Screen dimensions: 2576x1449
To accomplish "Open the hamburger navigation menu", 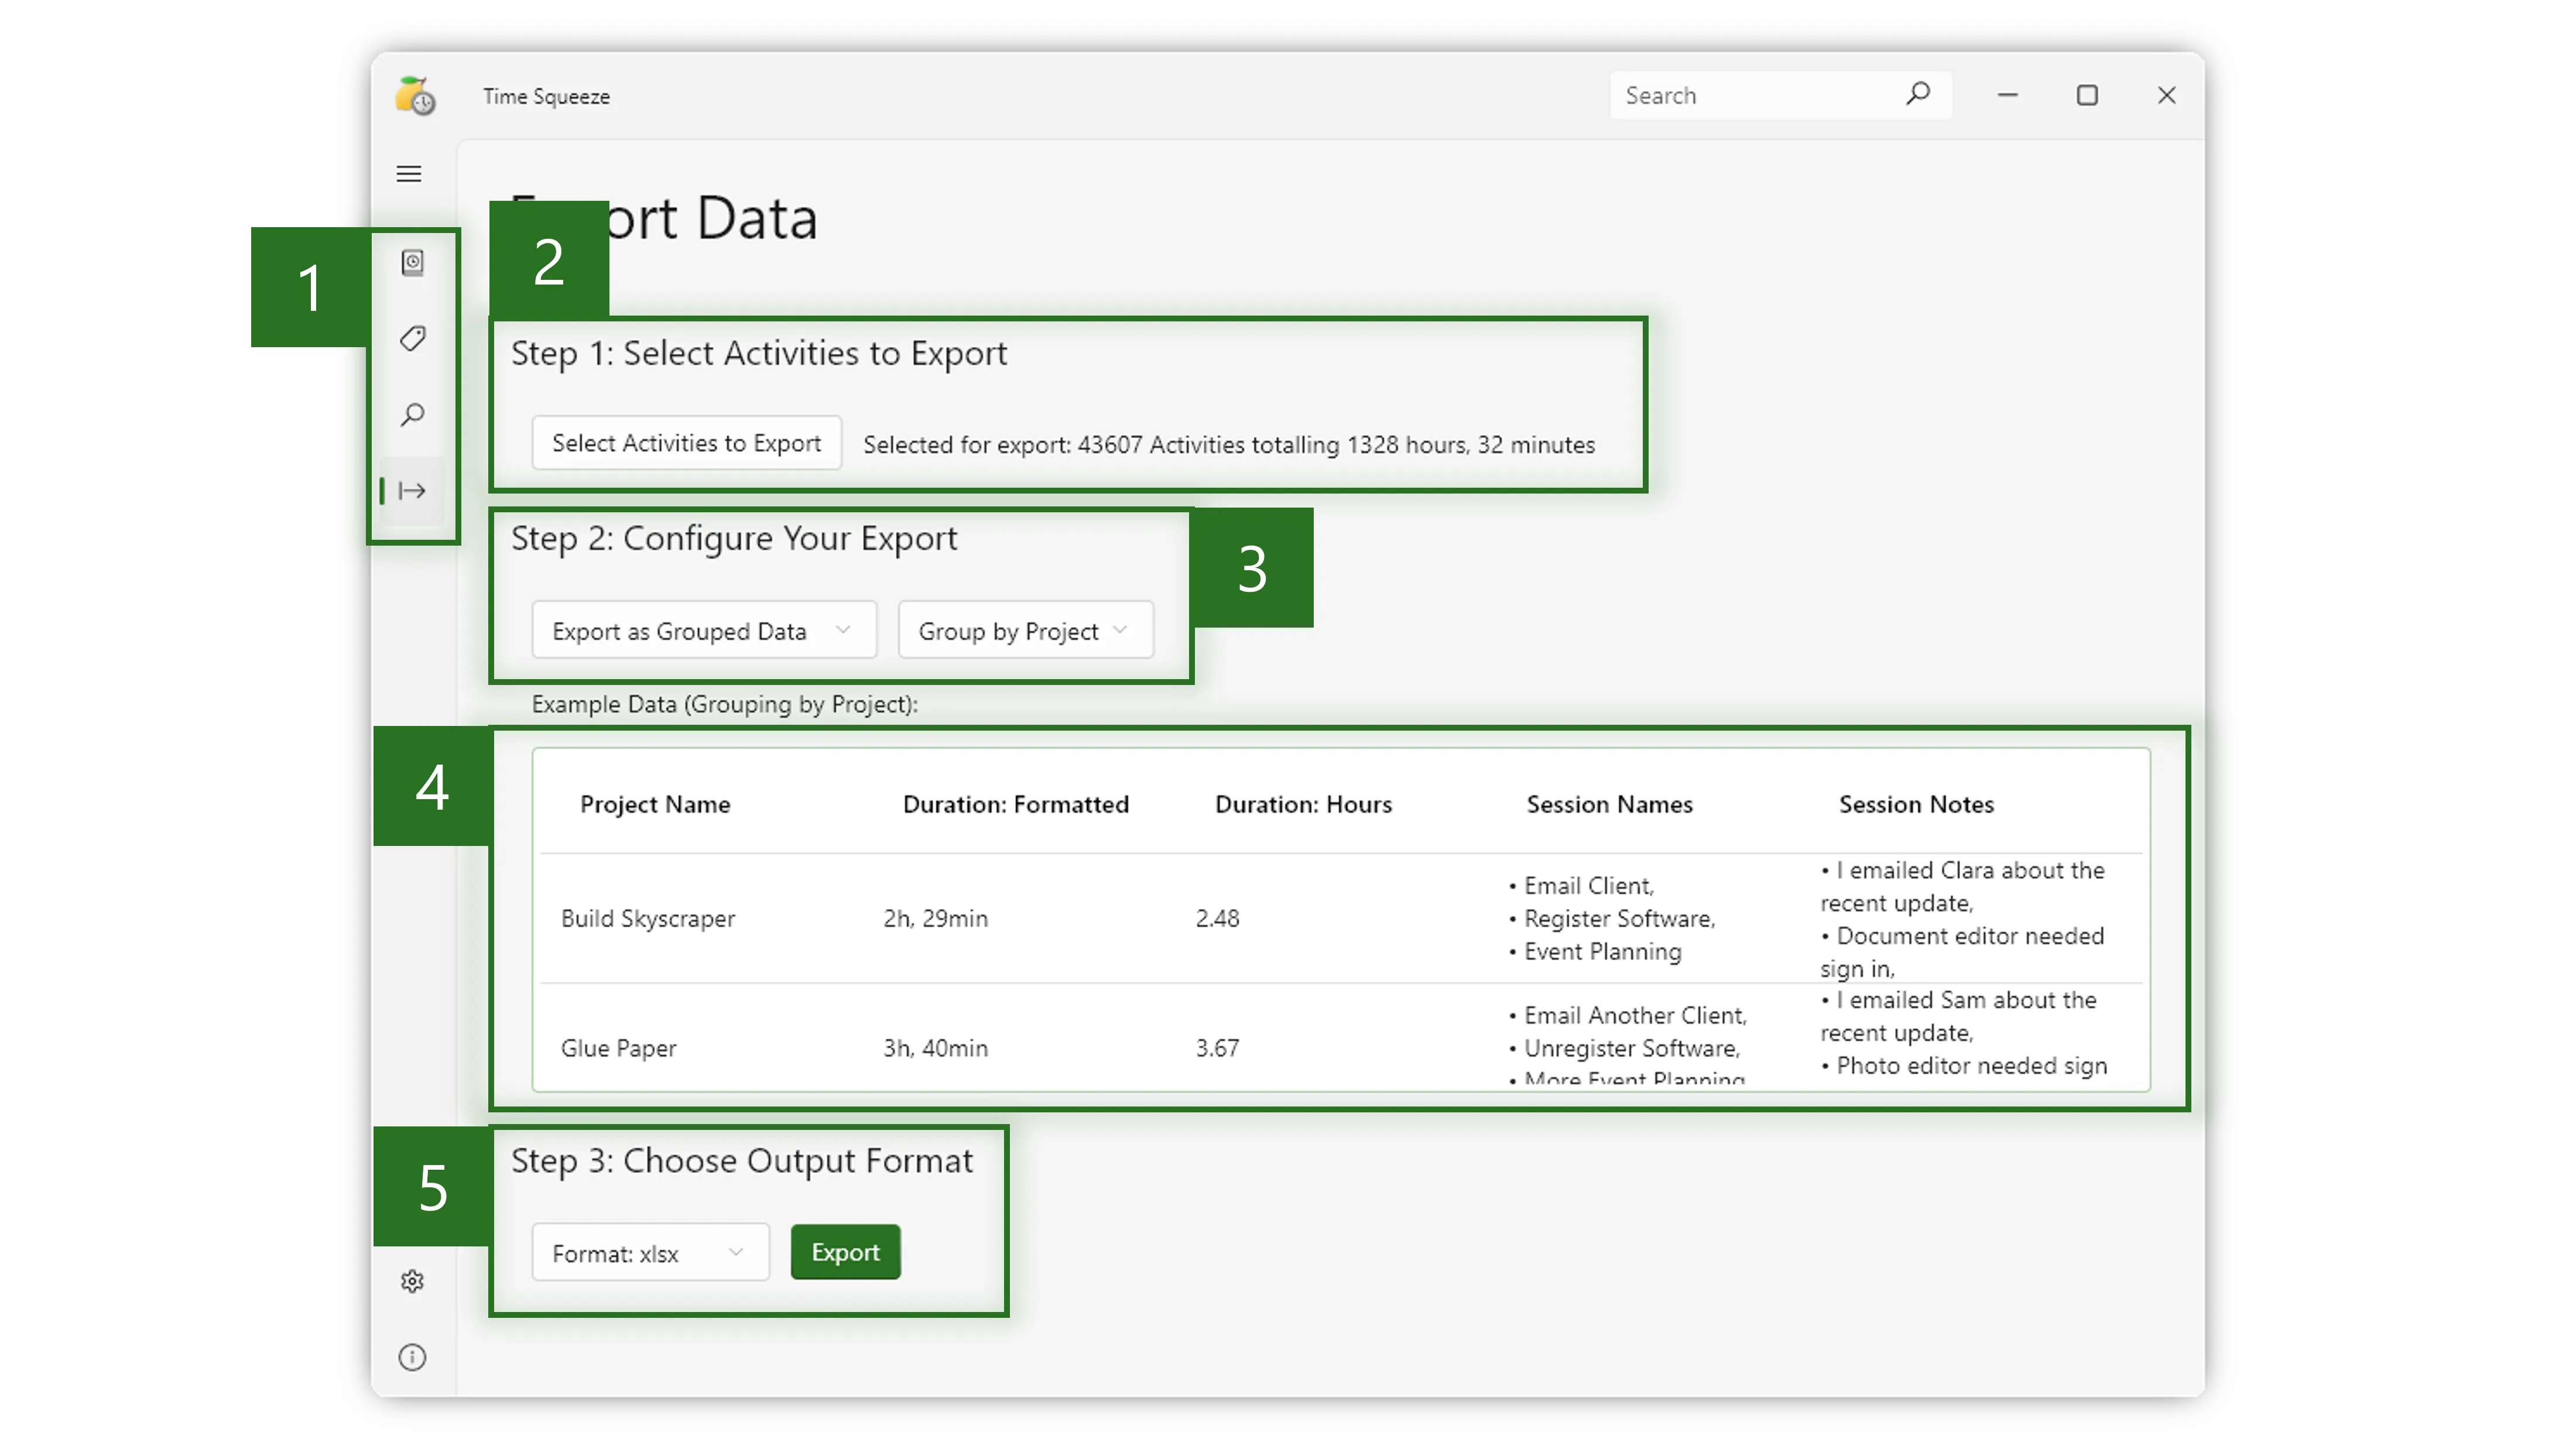I will 409,174.
